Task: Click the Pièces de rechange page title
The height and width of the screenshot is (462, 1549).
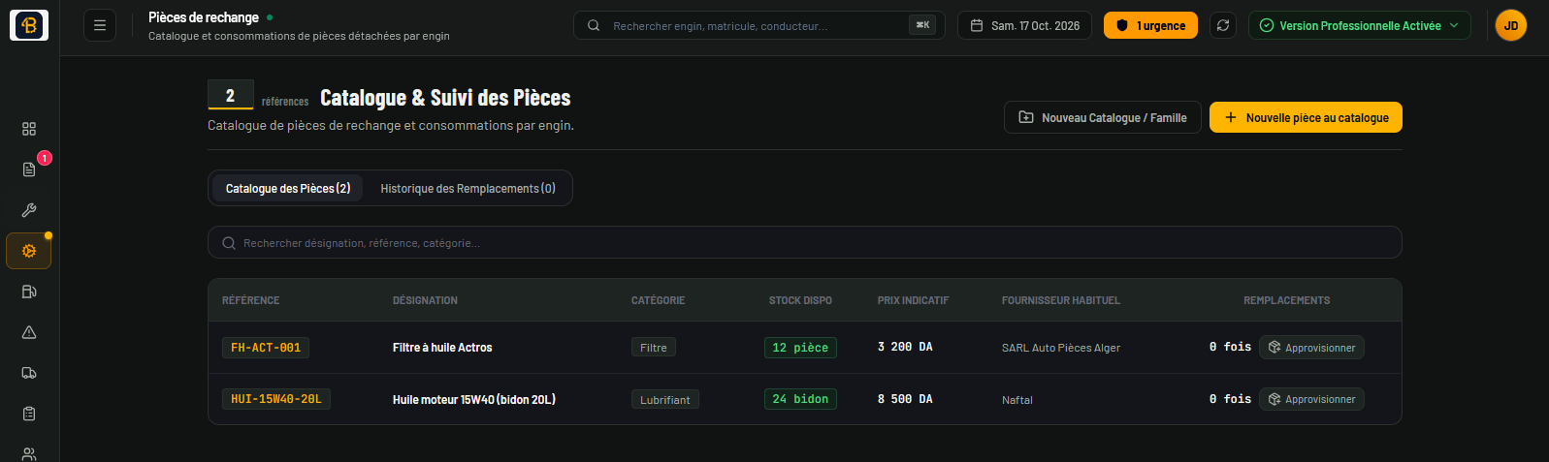Action: [x=204, y=17]
